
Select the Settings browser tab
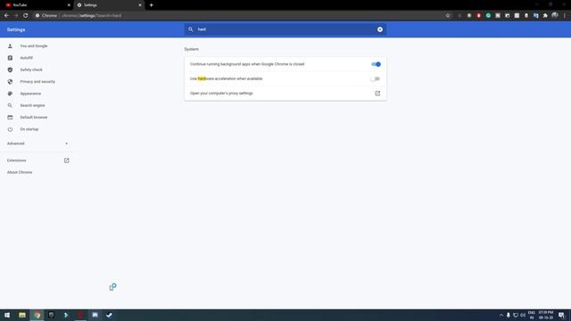(109, 5)
